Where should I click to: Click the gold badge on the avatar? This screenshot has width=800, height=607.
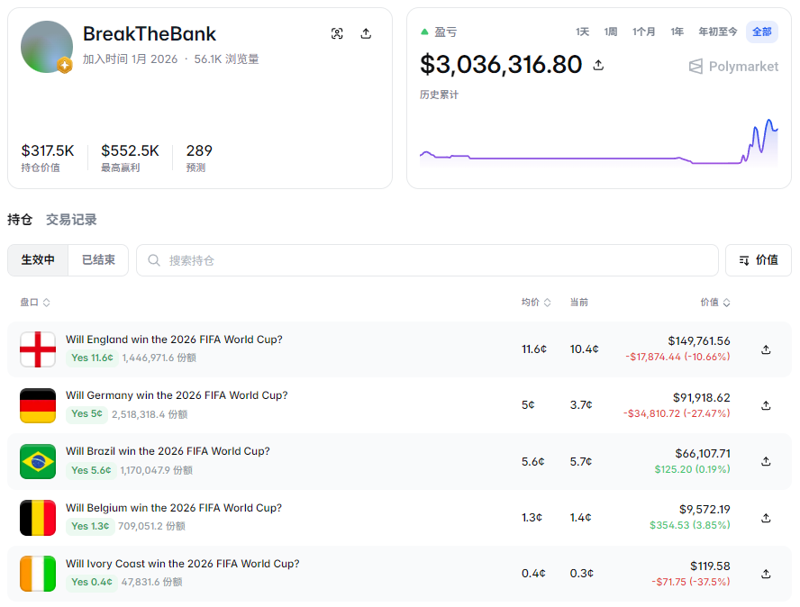point(64,65)
